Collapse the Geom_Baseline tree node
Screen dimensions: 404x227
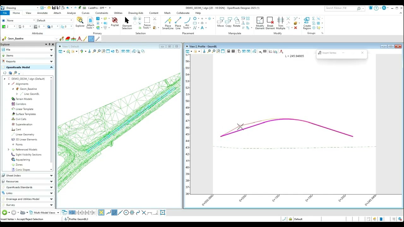click(13, 89)
